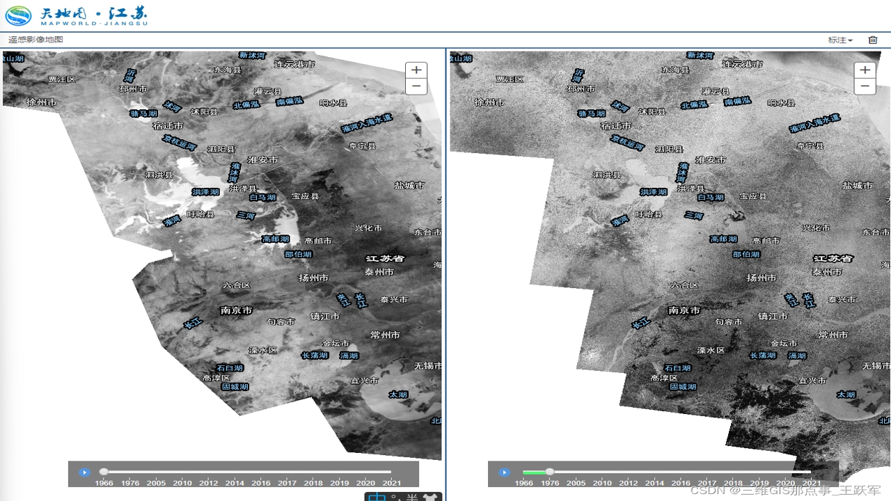The width and height of the screenshot is (891, 501).
Task: Select year 2012 on the left timeline
Action: click(x=208, y=483)
